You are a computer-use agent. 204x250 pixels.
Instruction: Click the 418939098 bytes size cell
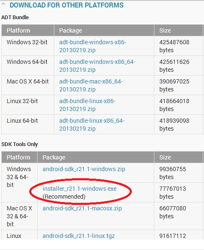(179, 124)
